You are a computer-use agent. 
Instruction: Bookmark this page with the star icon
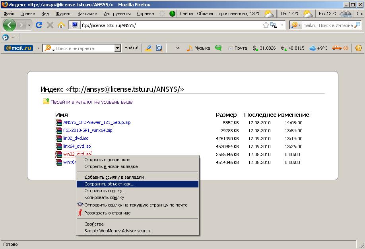coord(266,25)
